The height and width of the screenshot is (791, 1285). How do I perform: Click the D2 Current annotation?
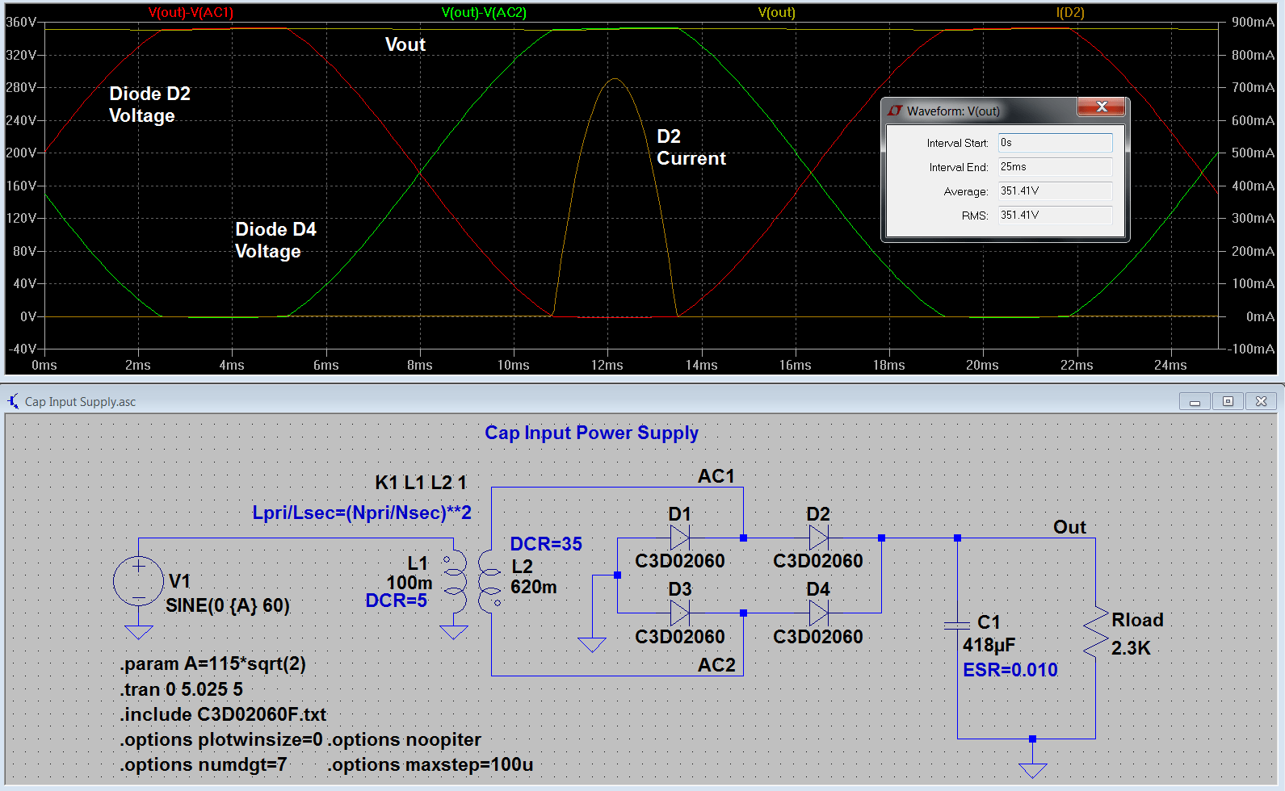(691, 147)
